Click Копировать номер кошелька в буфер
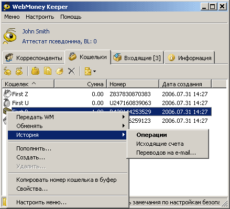The width and height of the screenshot is (230, 209). point(67,180)
